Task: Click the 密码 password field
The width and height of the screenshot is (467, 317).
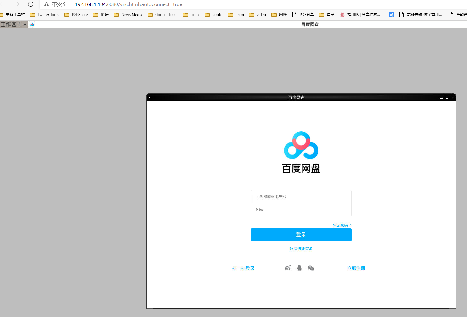Action: click(301, 210)
